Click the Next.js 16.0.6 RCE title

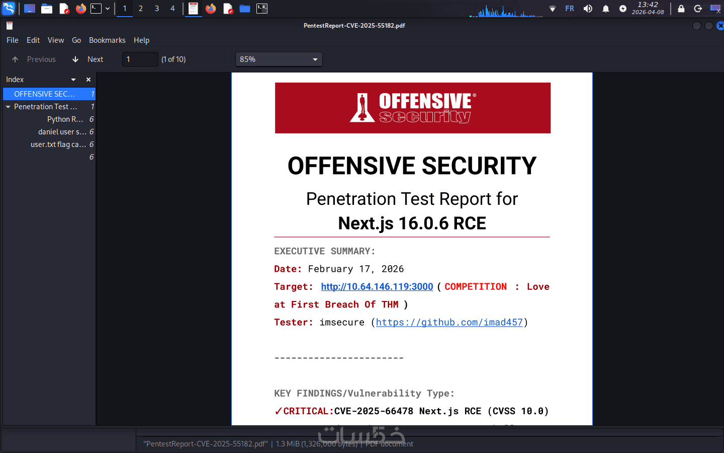click(x=412, y=223)
